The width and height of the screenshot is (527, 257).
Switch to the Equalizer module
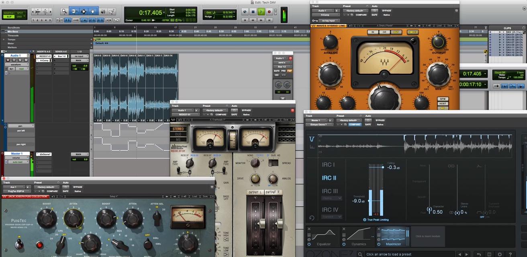324,236
